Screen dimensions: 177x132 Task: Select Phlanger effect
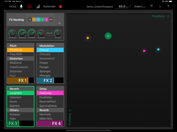click(50, 75)
